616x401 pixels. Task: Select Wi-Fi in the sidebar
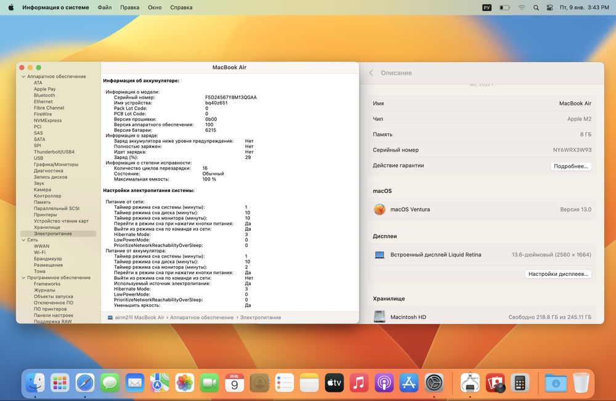click(39, 253)
